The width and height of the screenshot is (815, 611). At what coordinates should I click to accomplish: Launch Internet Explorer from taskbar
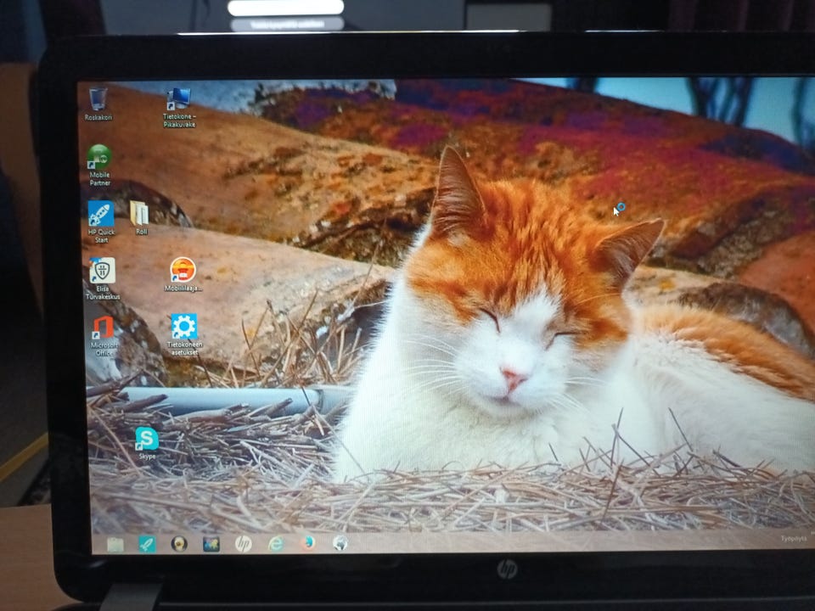[x=276, y=544]
